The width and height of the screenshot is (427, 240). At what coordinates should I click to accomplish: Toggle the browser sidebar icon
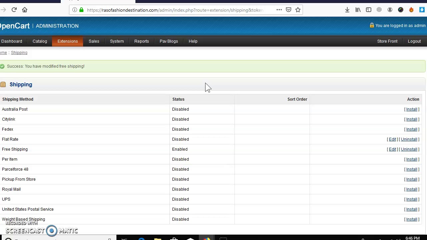tap(369, 10)
